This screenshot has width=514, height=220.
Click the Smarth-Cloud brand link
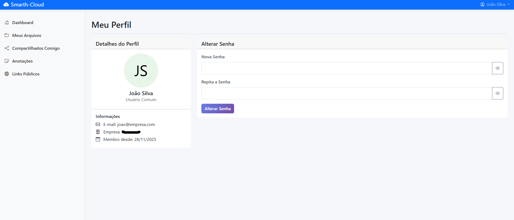point(27,5)
